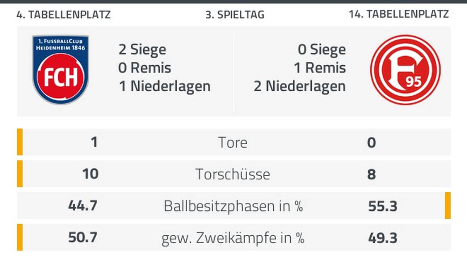
Task: Click Düsseldorf's 2 Niederlagen text
Action: coord(299,87)
